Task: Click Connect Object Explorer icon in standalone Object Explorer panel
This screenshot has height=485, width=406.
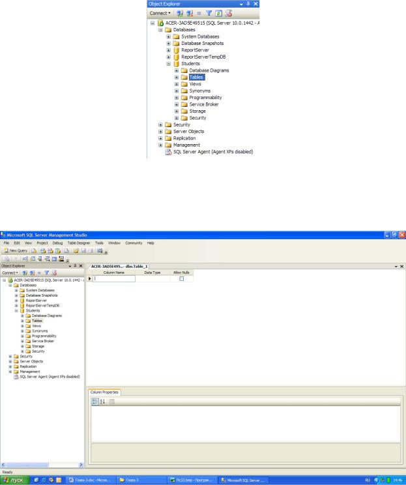Action: pos(180,13)
